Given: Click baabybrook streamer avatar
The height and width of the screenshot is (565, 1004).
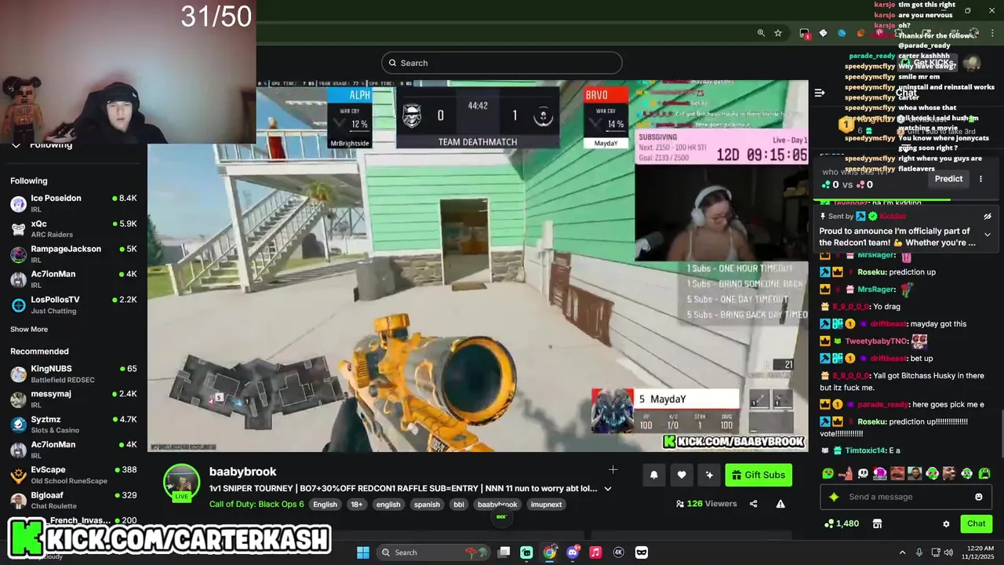Looking at the screenshot, I should (x=181, y=482).
